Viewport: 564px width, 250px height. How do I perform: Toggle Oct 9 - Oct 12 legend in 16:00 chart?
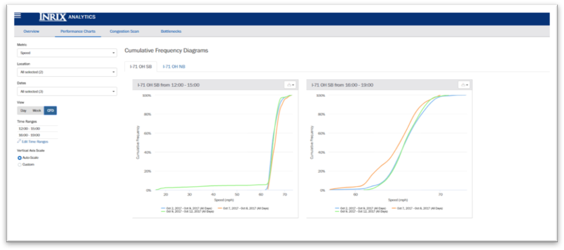point(361,211)
